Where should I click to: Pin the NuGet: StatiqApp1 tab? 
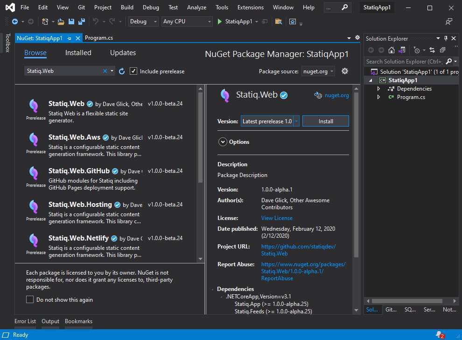pyautogui.click(x=69, y=38)
